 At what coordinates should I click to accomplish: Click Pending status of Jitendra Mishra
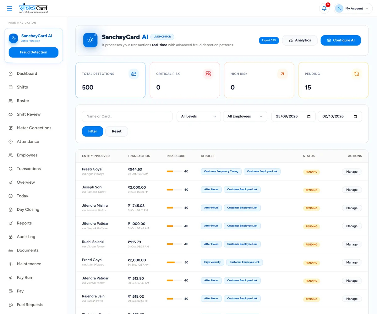311,208
